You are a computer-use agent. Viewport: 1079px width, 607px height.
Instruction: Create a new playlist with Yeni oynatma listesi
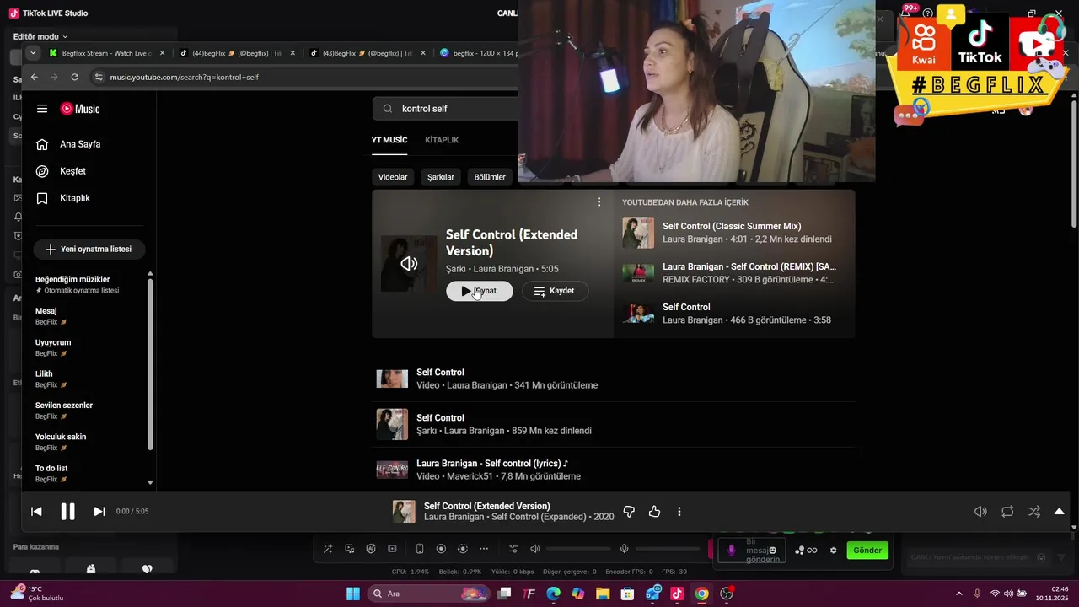point(89,250)
